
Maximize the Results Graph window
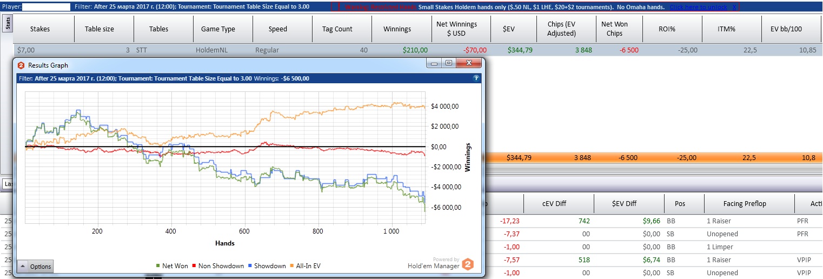[x=448, y=63]
